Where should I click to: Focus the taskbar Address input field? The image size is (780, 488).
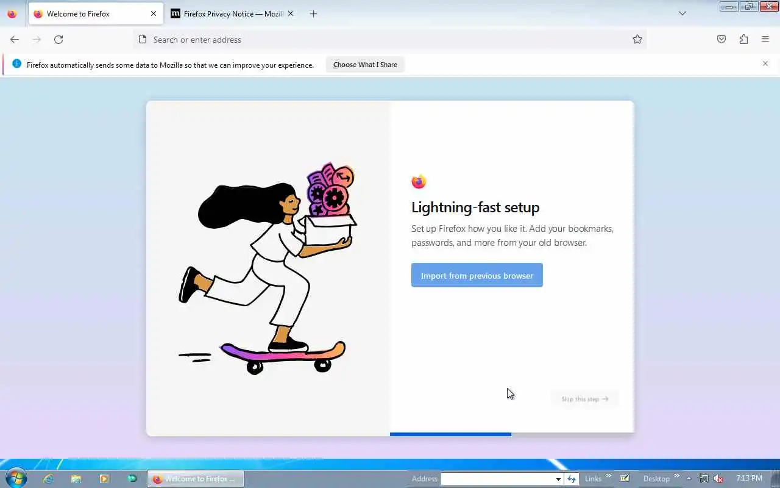[497, 479]
